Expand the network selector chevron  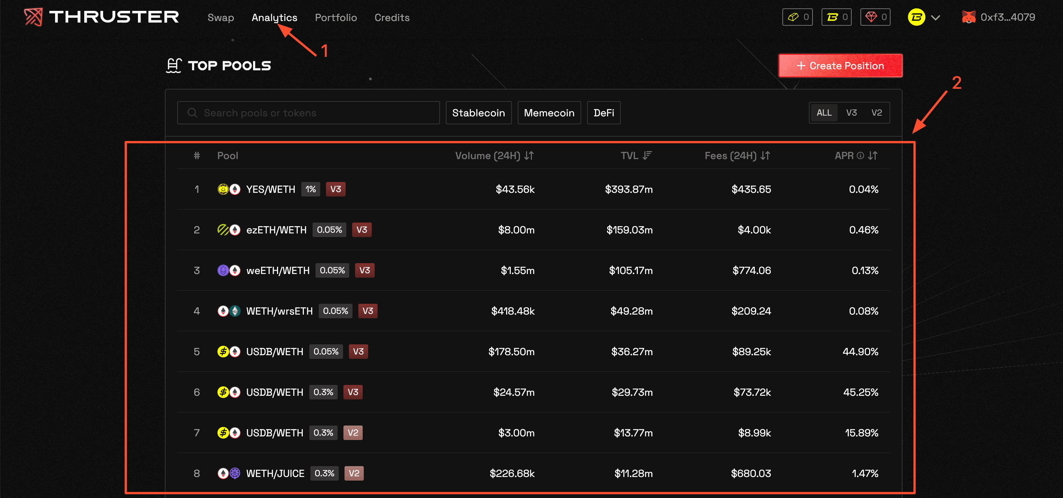[x=936, y=18]
